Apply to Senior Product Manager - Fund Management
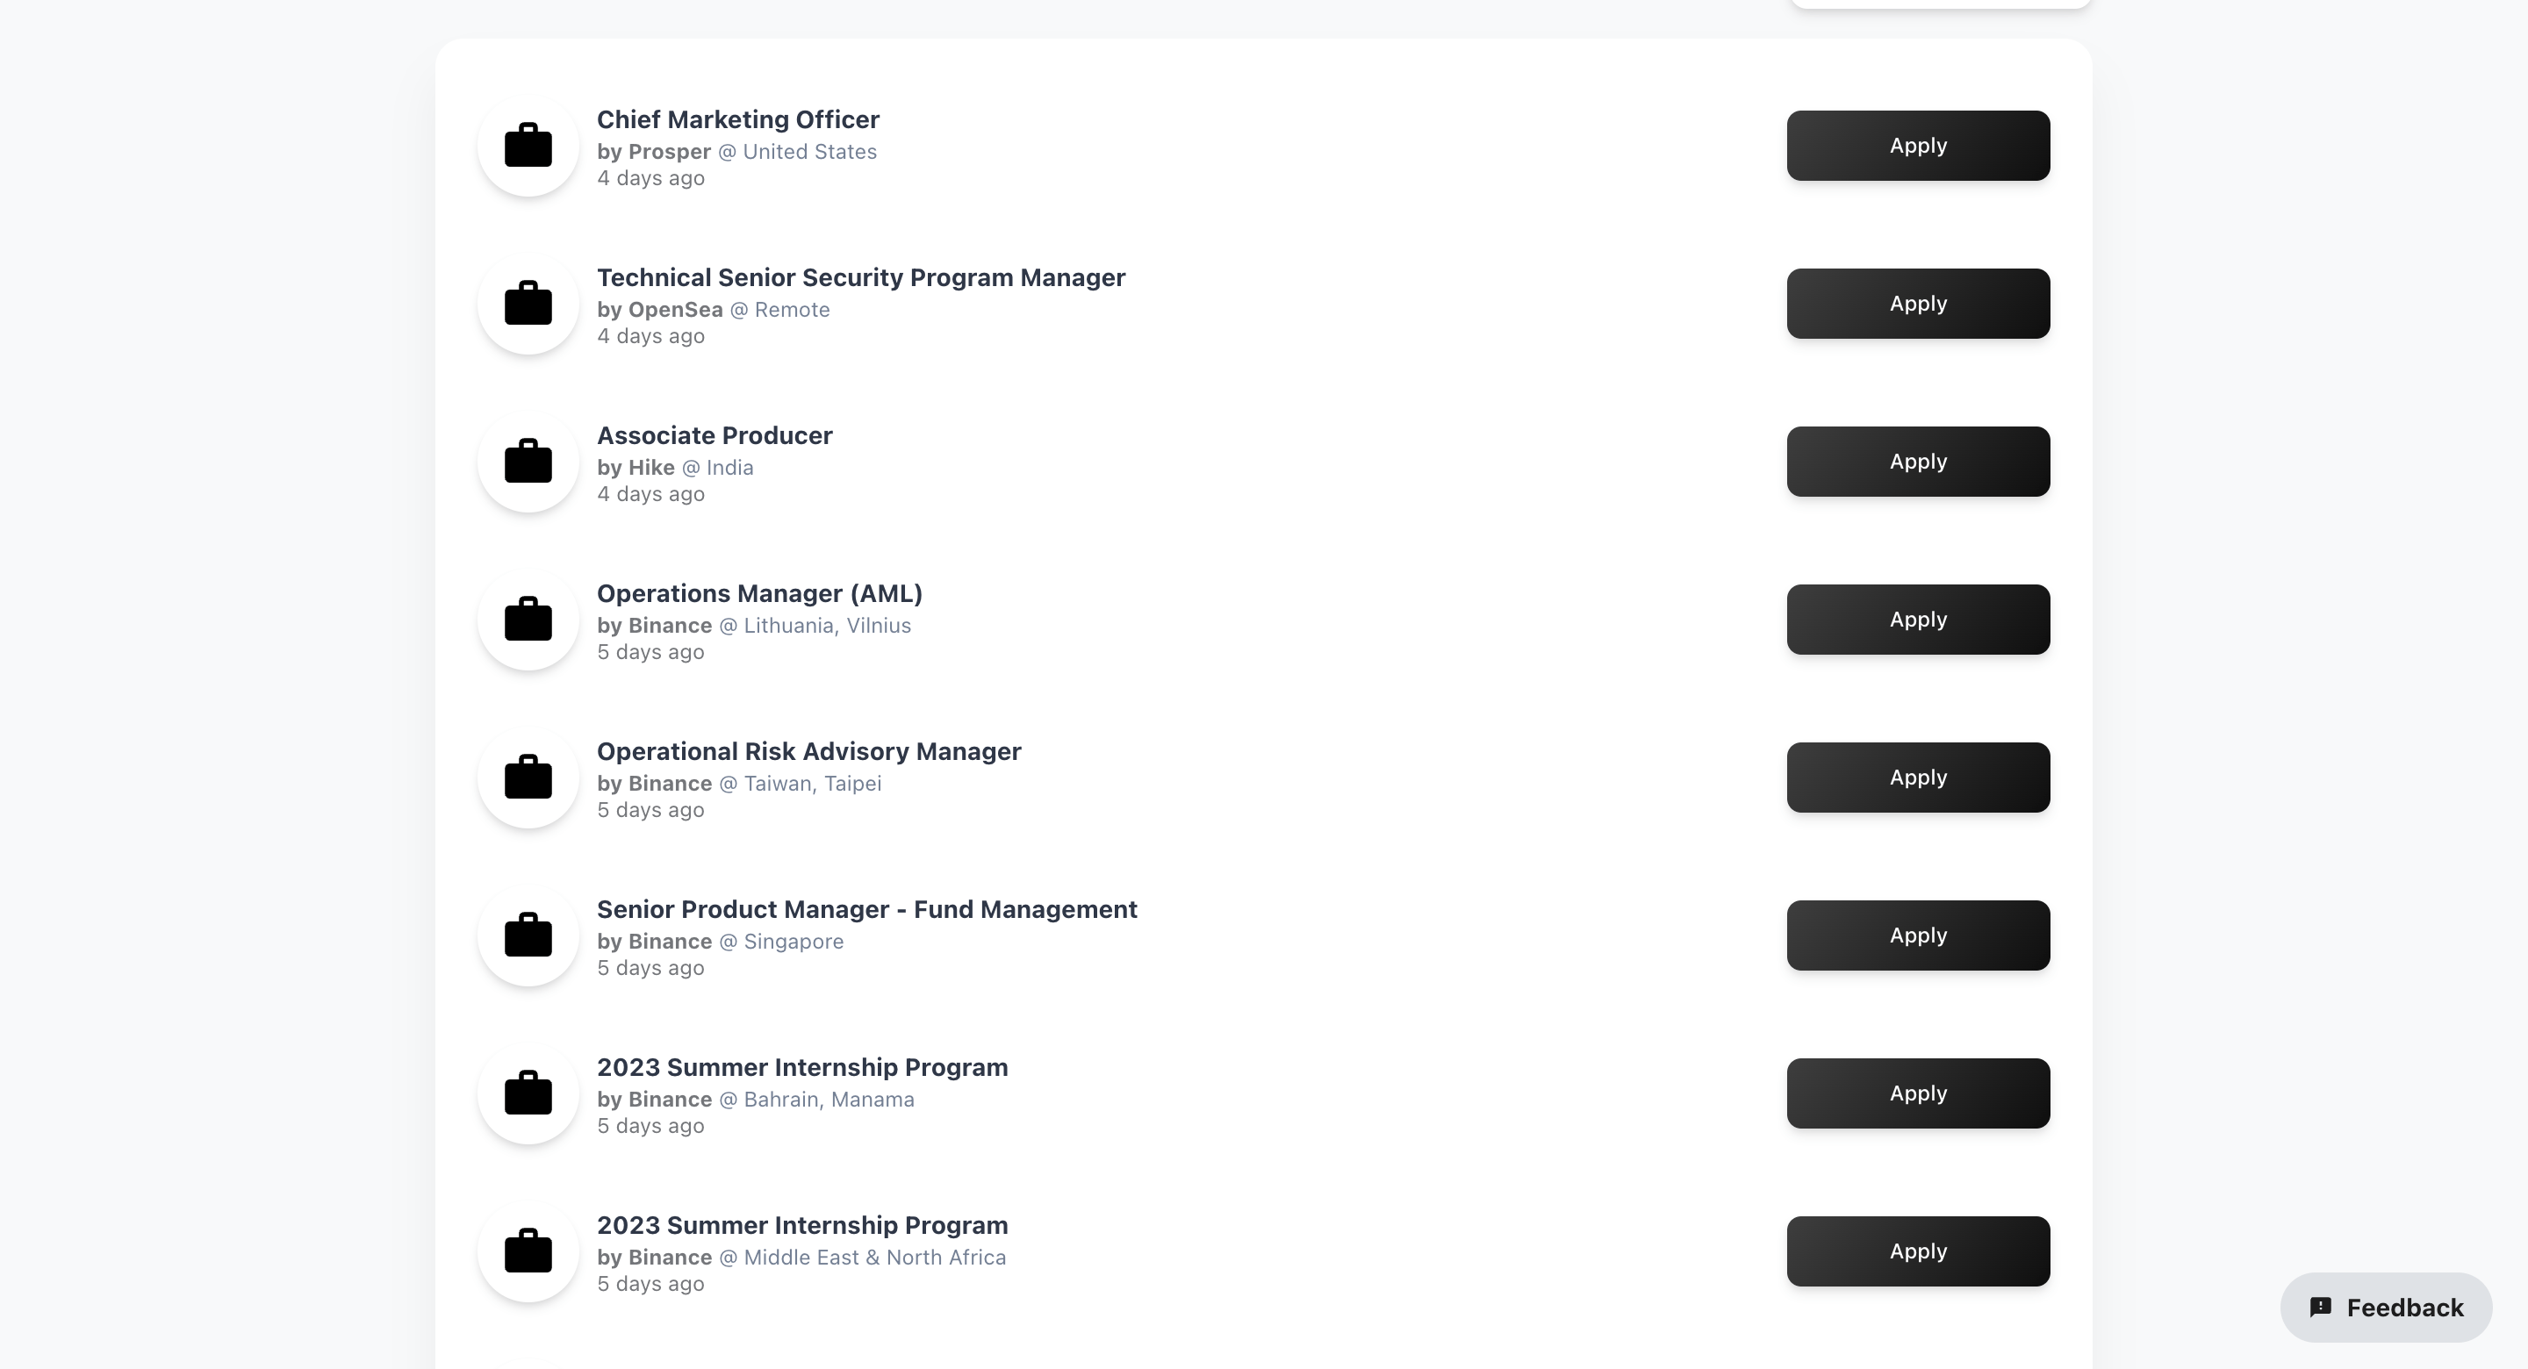Image resolution: width=2528 pixels, height=1369 pixels. click(x=1918, y=936)
